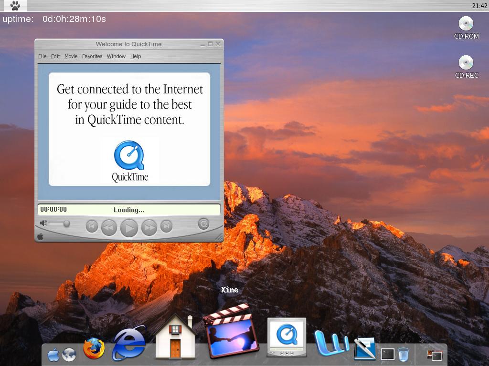The image size is (489, 366).
Task: Skip to the movie start
Action: click(x=92, y=226)
